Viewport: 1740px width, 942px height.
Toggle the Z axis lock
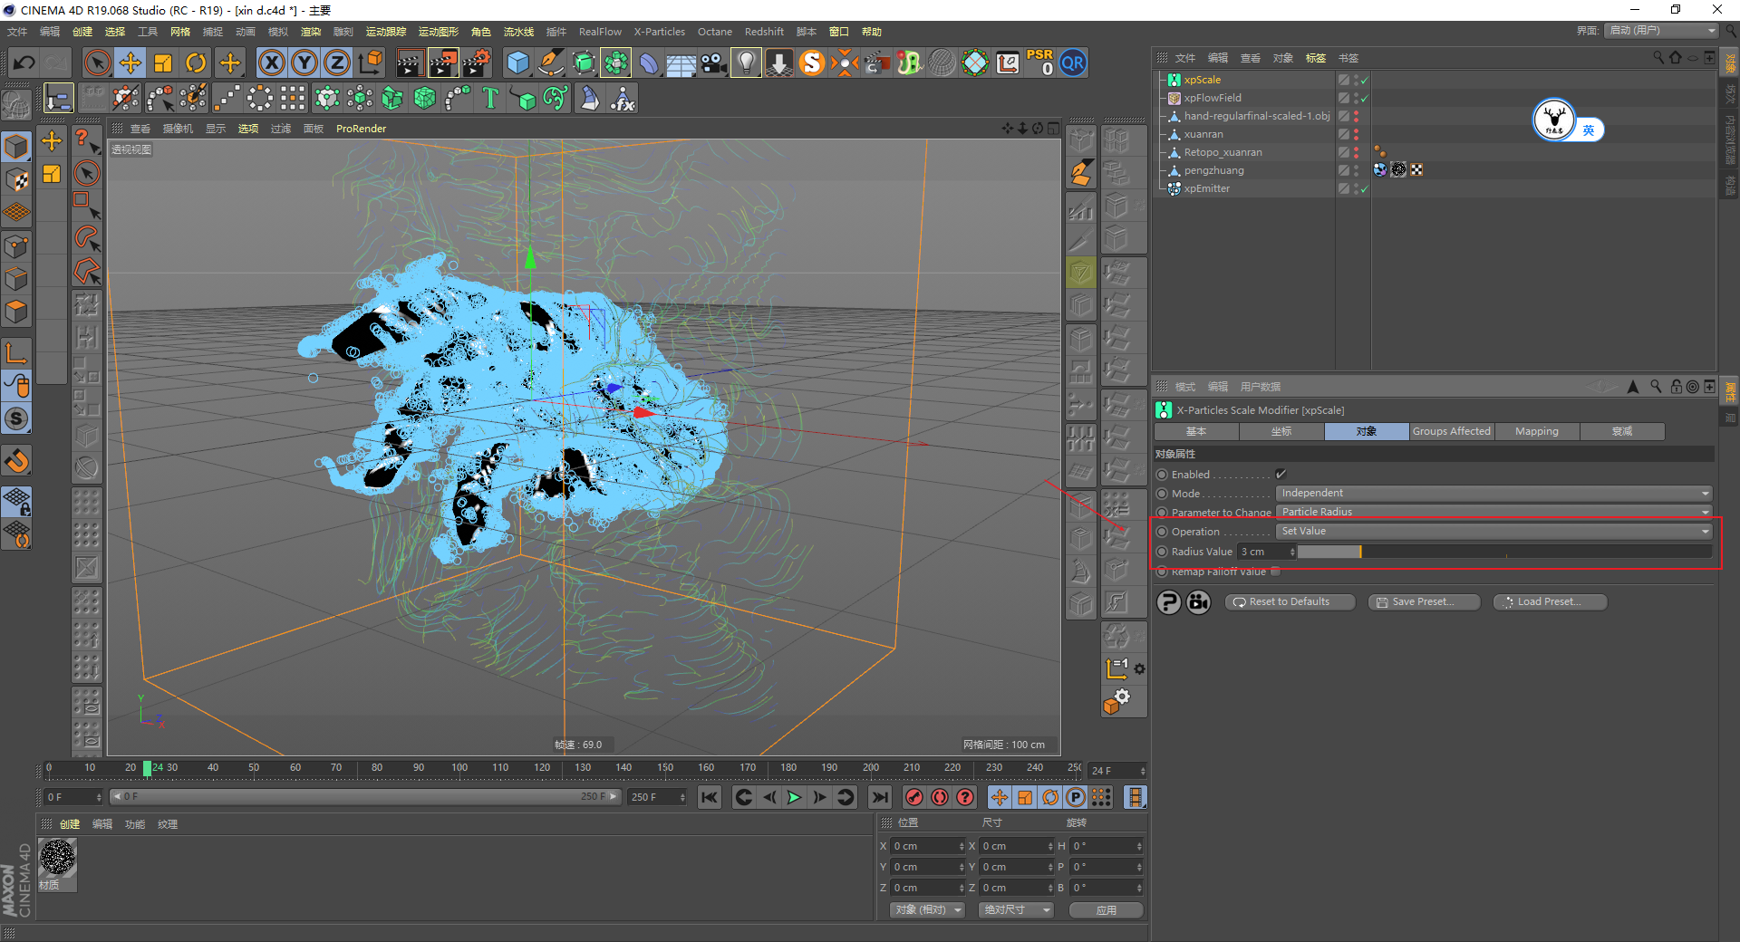click(x=337, y=62)
